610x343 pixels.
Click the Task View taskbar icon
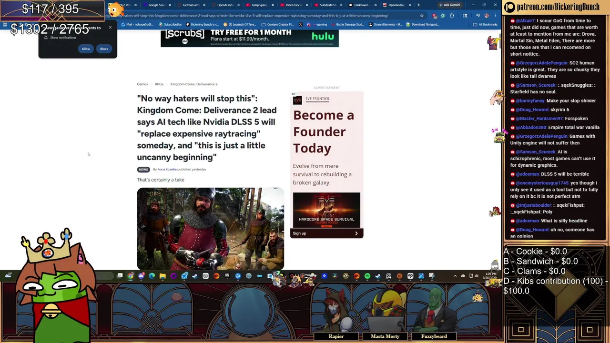[120, 276]
